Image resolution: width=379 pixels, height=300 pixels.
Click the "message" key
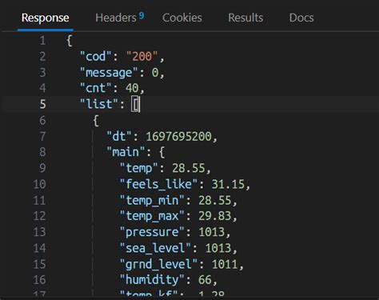pyautogui.click(x=109, y=73)
